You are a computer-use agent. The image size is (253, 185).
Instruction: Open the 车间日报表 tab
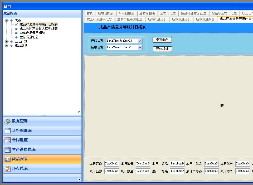point(126,13)
